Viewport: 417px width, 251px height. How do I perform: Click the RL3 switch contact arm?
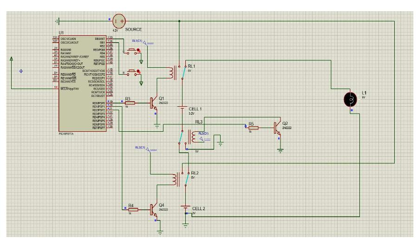click(x=181, y=137)
